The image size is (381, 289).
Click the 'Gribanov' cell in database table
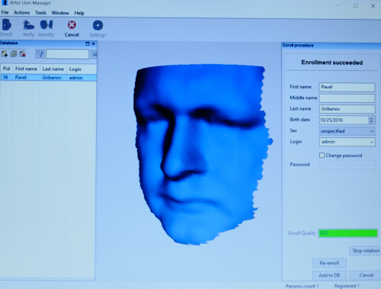52,78
